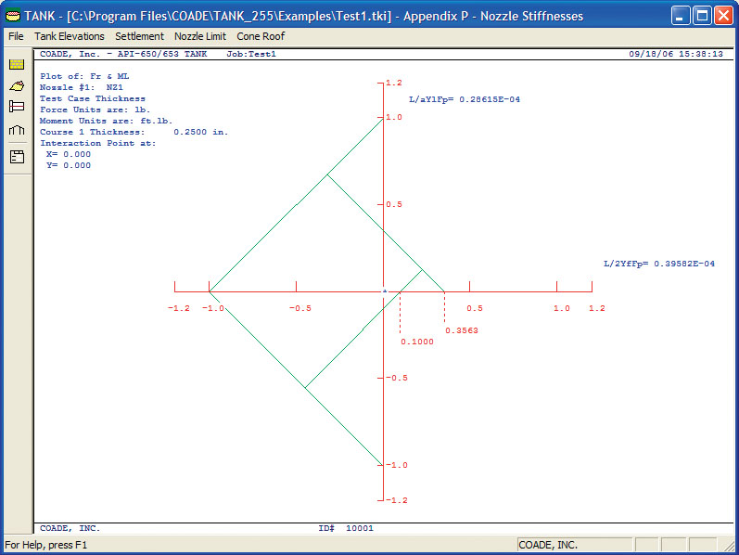Click the 0.1000 value label on plot
This screenshot has height=555, width=739.
point(416,342)
